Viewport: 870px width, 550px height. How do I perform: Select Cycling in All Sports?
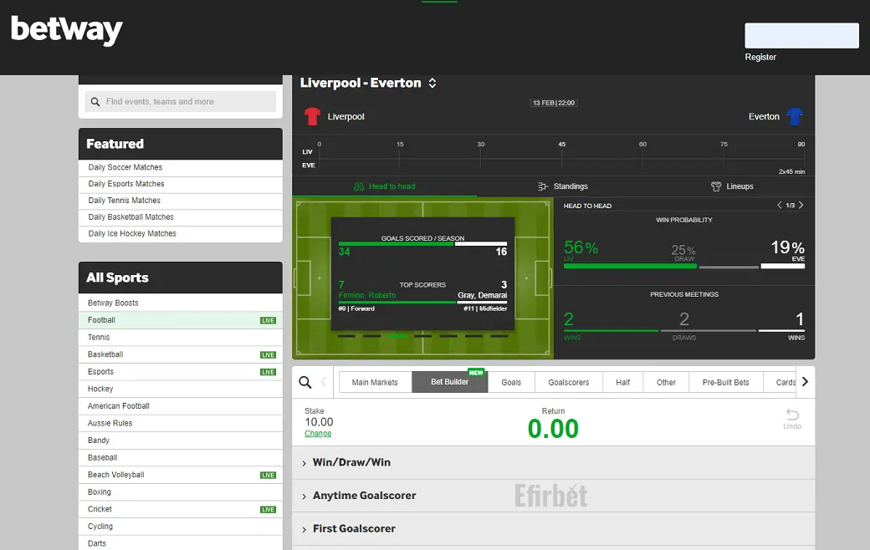181,526
